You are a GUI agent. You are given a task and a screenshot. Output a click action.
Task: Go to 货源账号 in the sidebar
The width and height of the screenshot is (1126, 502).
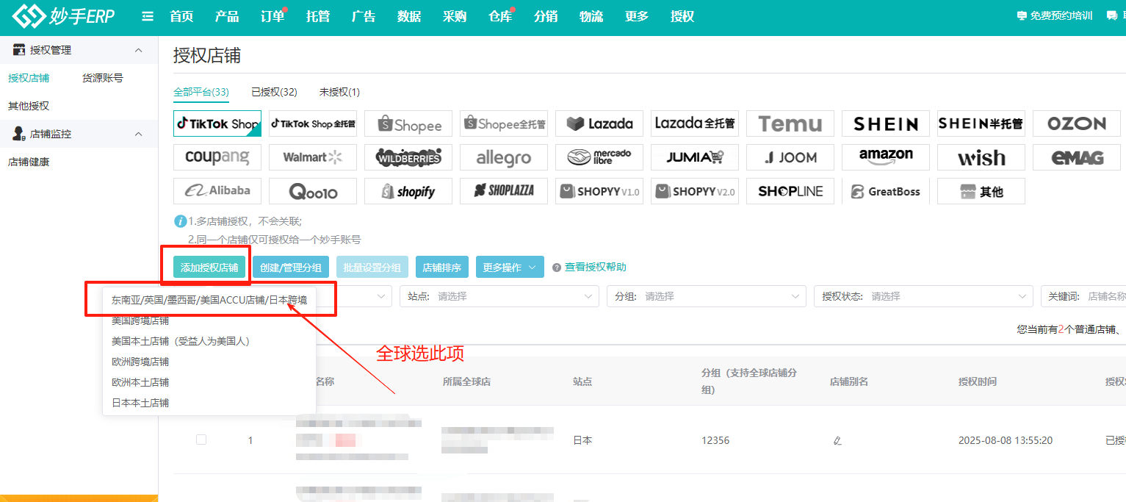(x=102, y=78)
